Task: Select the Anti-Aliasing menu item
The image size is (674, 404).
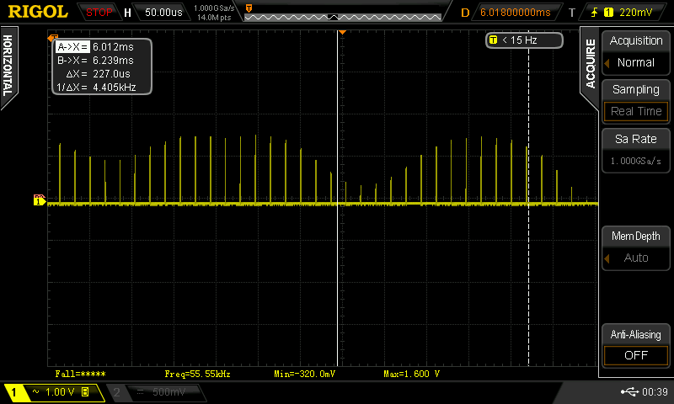Action: click(x=636, y=334)
